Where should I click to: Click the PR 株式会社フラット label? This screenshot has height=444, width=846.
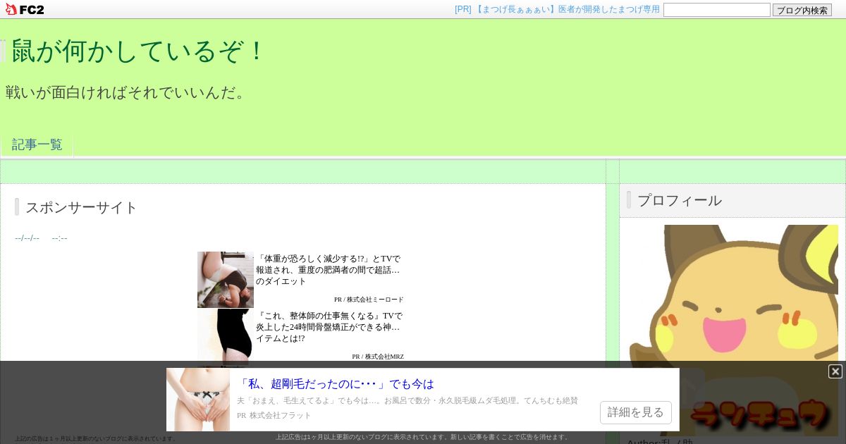[x=274, y=415]
